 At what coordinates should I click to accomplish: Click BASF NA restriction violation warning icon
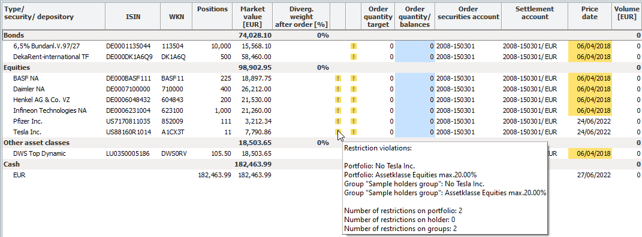[338, 78]
